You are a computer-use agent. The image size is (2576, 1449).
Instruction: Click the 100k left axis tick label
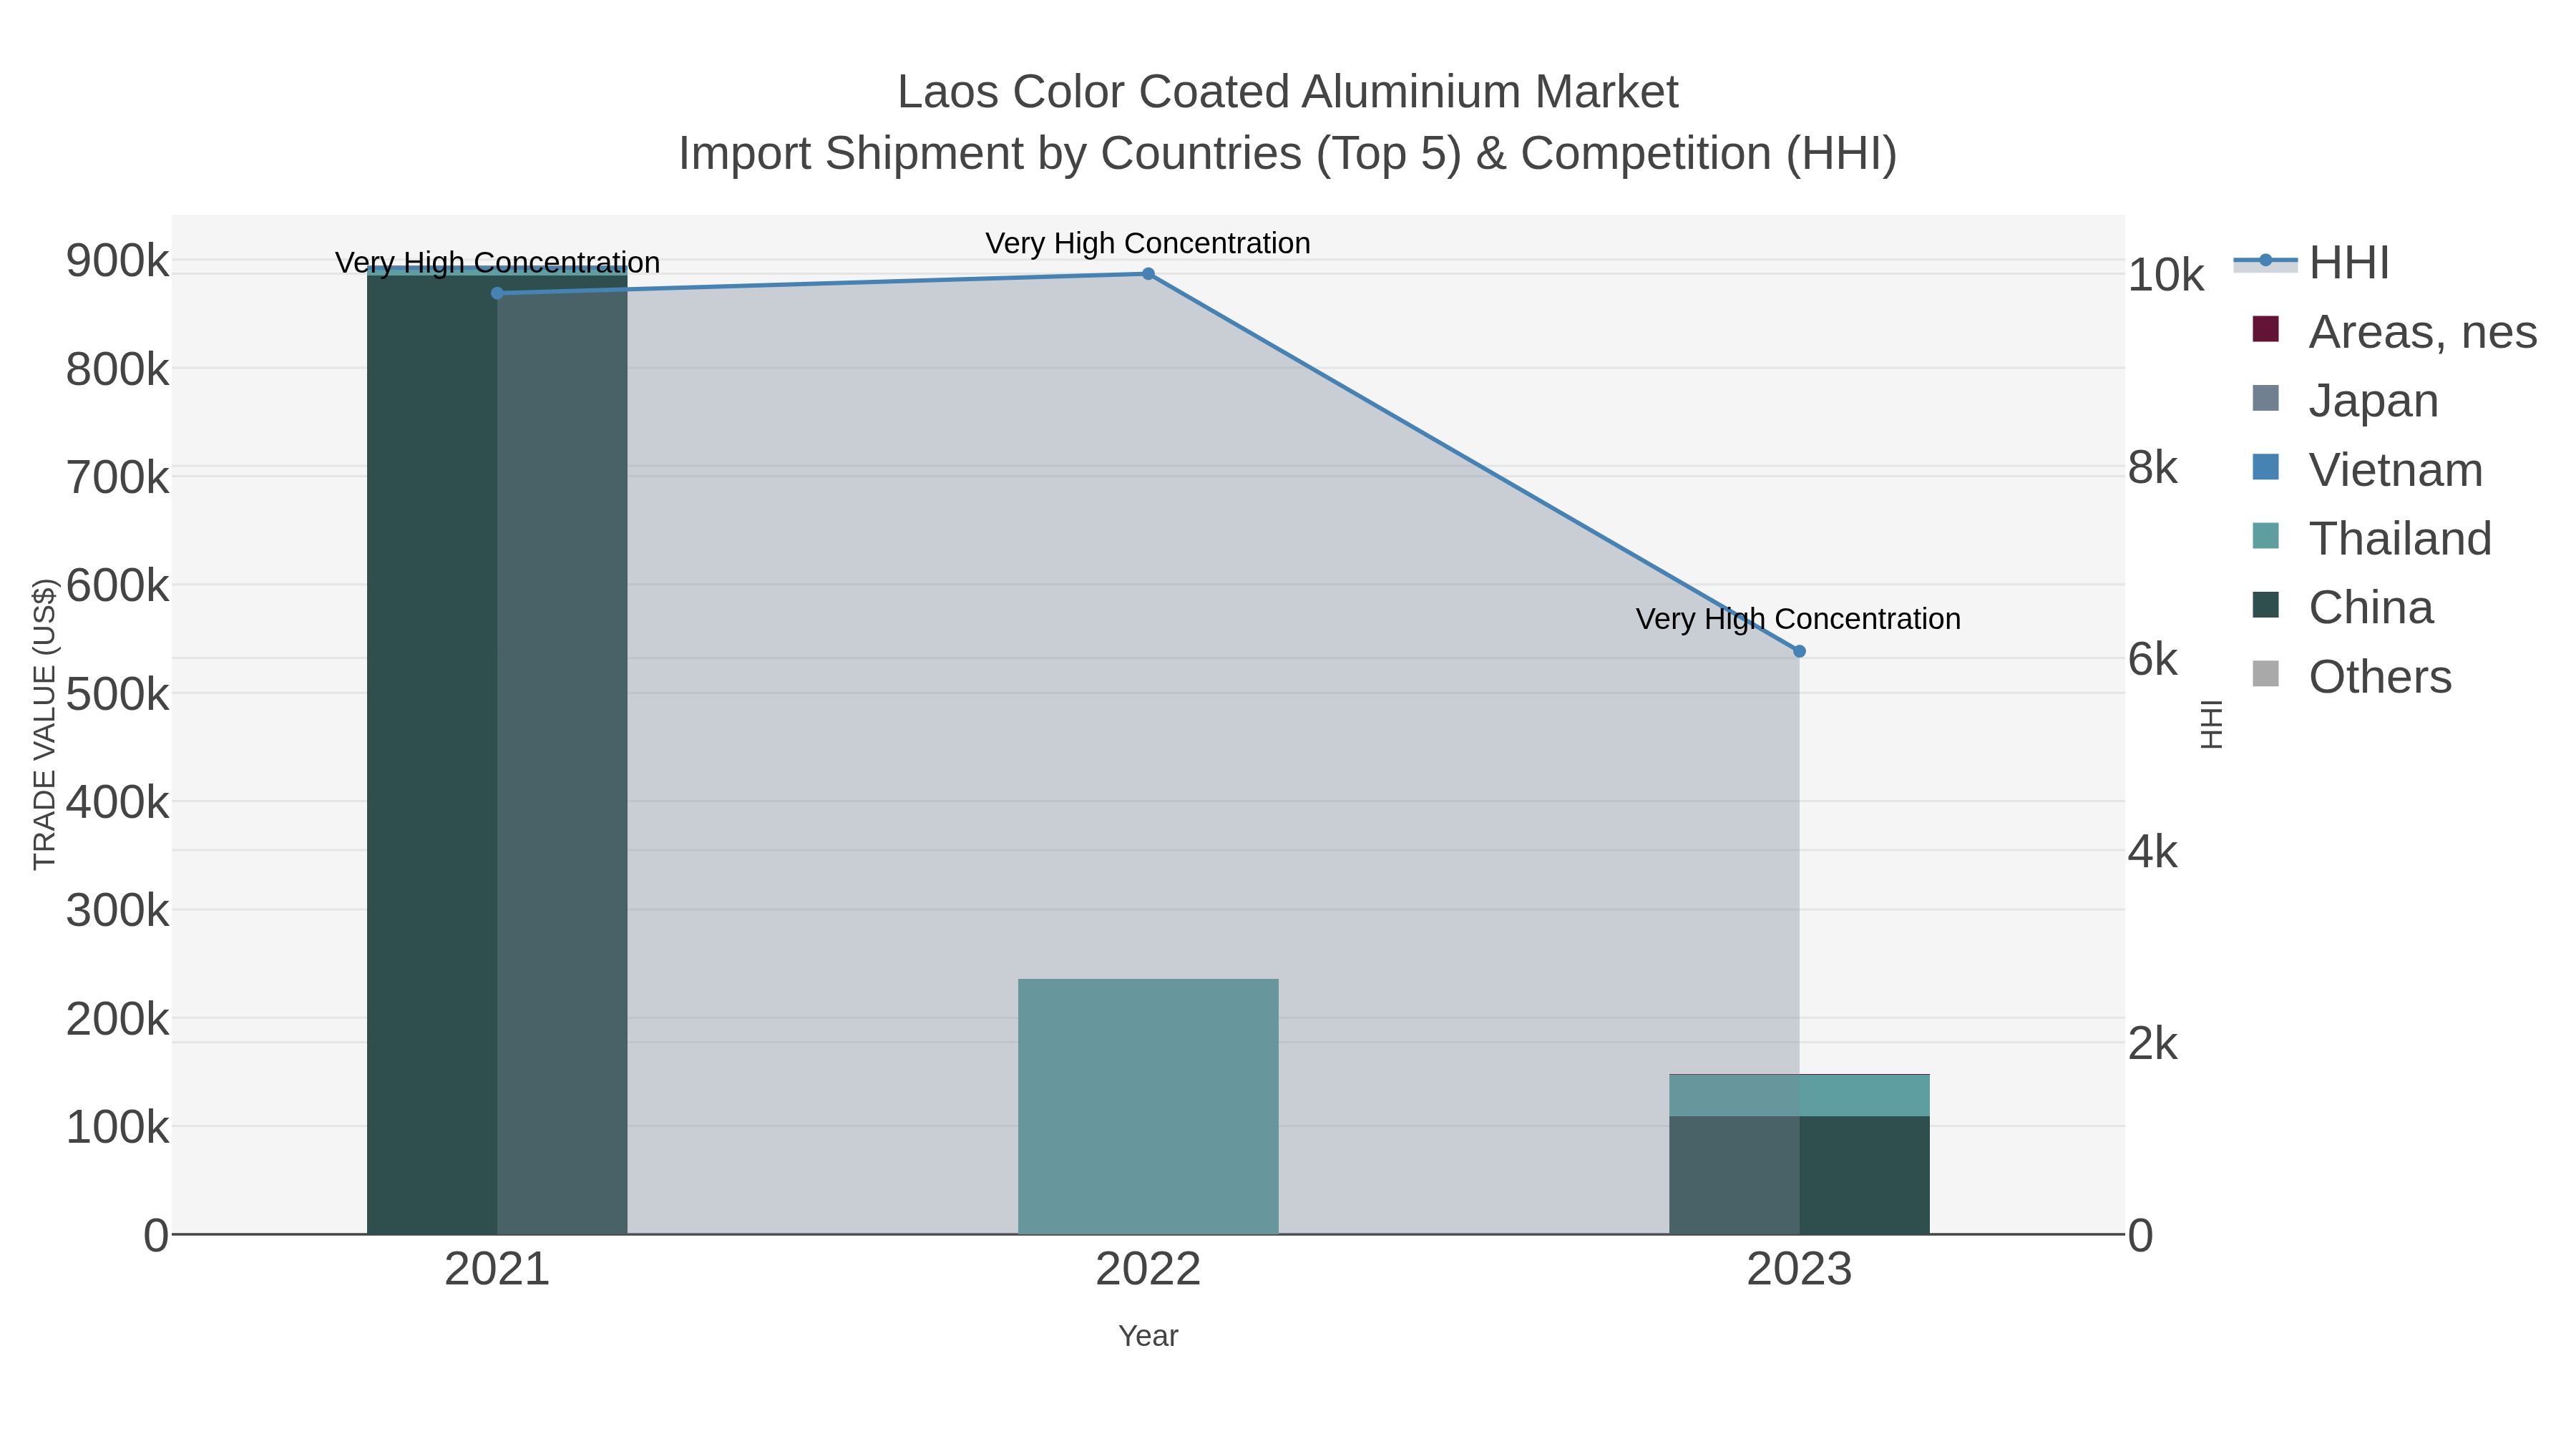click(x=117, y=1127)
